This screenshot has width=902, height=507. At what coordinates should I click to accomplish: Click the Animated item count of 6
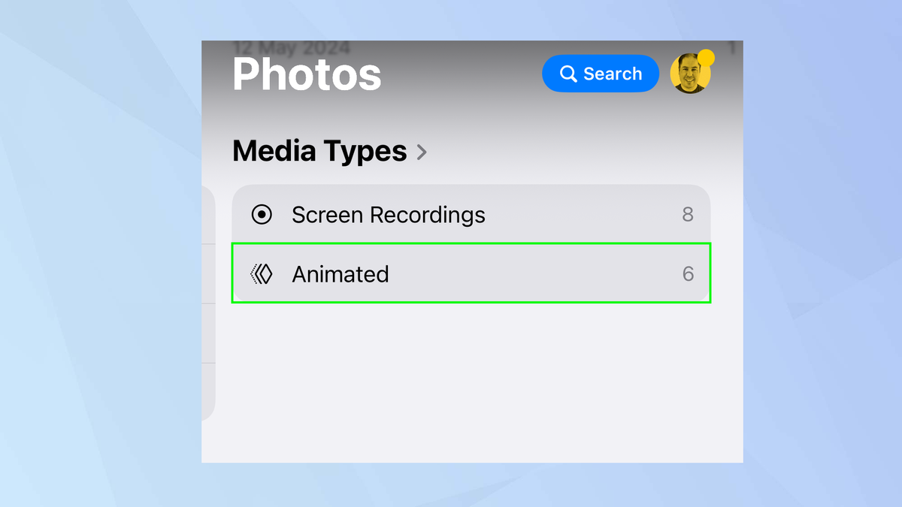[x=687, y=274]
